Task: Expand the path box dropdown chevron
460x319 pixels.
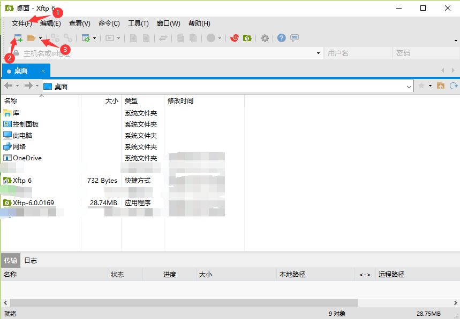Action: click(409, 87)
